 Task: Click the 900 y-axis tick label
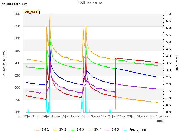coord(17,14)
